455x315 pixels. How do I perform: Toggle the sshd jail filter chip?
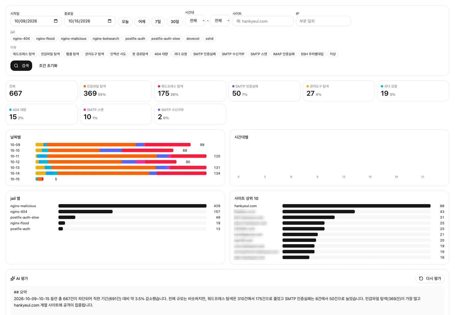click(x=210, y=39)
